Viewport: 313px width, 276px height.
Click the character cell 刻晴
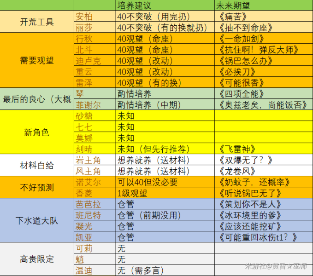(95, 149)
